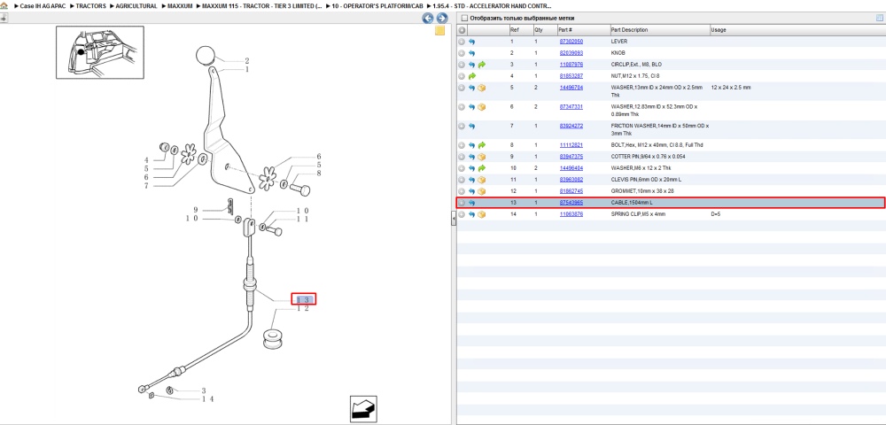Viewport: 886px width, 425px height.
Task: Click the pin icon at diagram toolbar left
Action: (x=4, y=18)
